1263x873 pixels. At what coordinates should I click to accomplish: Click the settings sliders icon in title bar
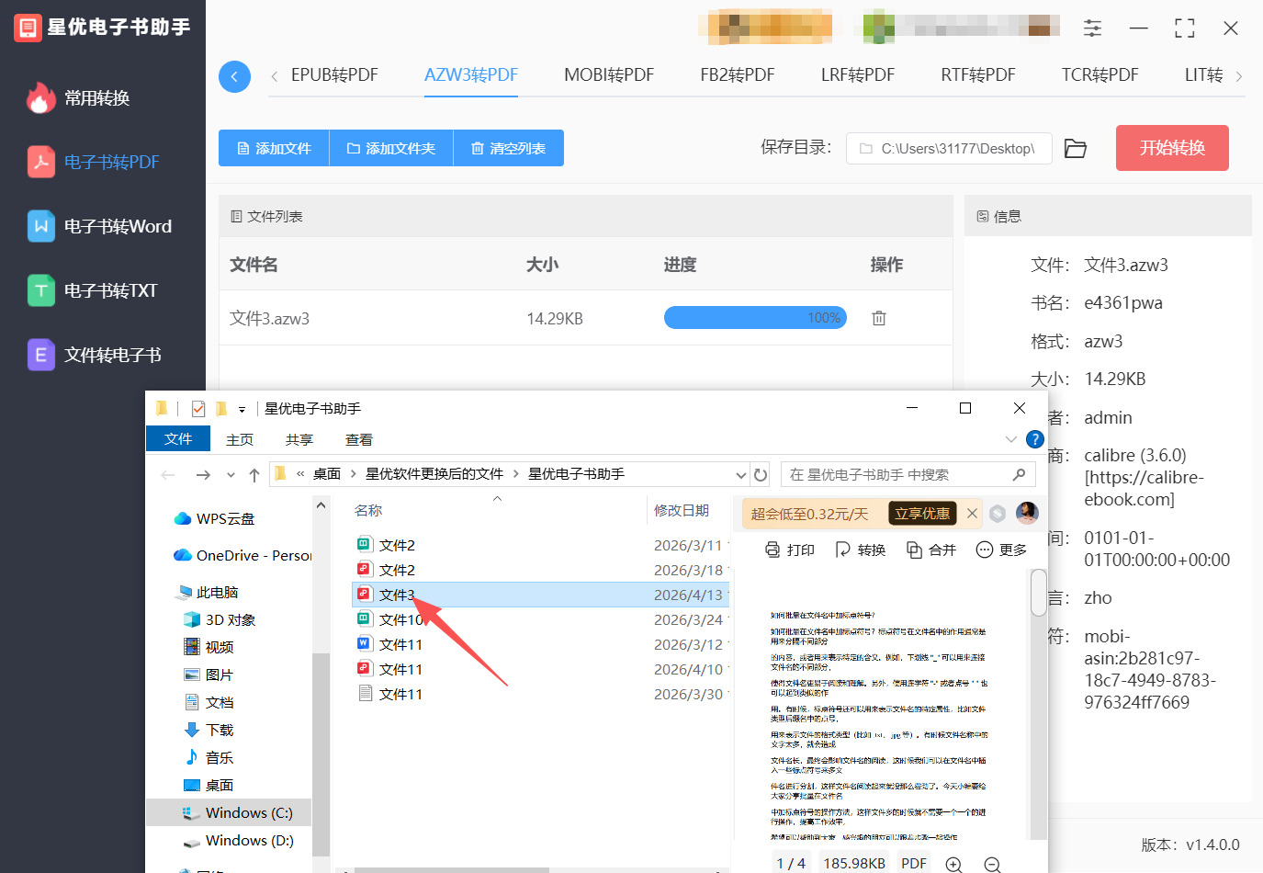[1092, 28]
